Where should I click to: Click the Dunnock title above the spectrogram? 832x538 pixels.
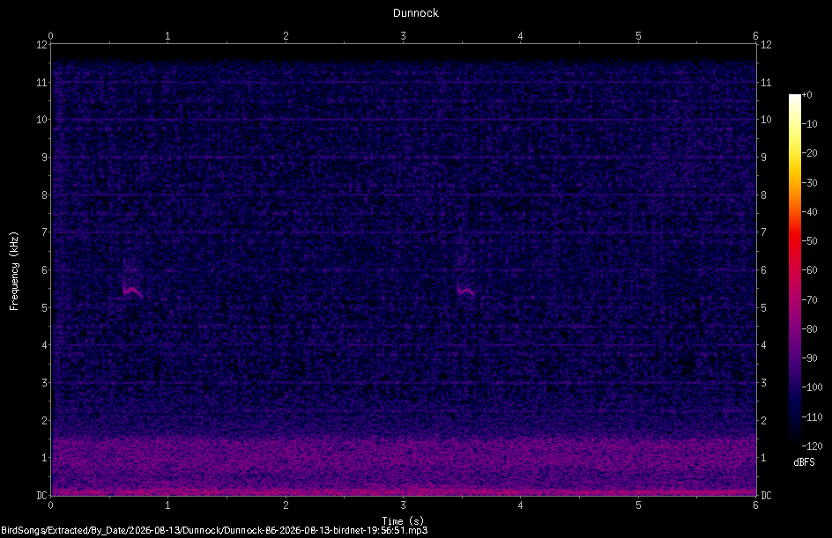[x=415, y=12]
